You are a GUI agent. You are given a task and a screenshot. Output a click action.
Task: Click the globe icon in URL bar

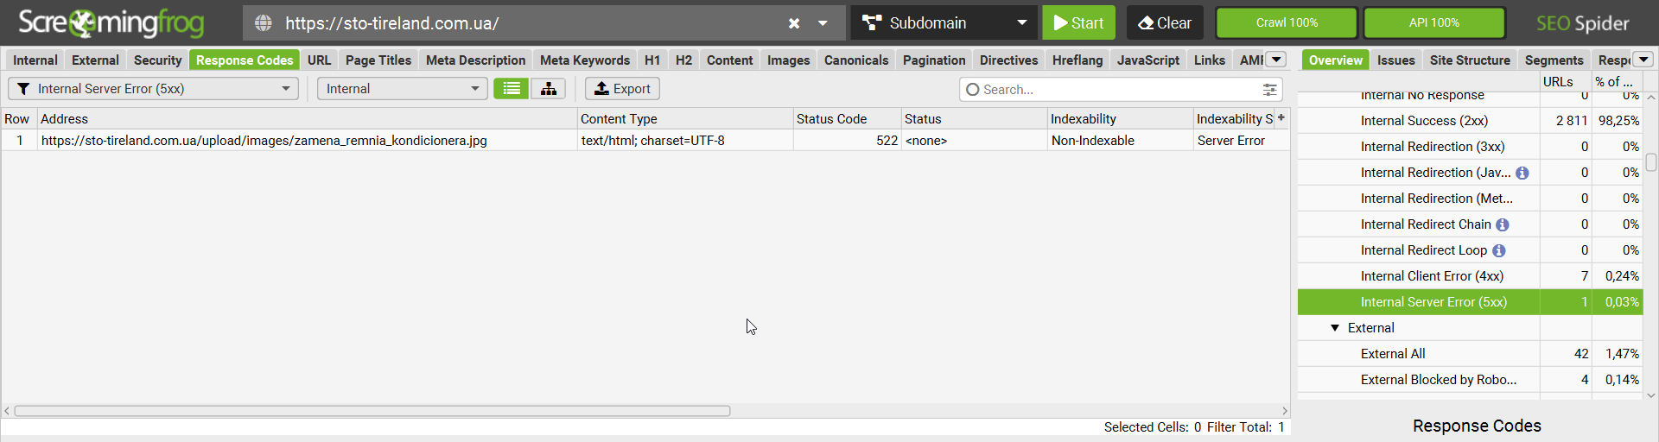[x=264, y=23]
